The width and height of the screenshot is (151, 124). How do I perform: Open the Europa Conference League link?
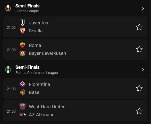(x=37, y=73)
